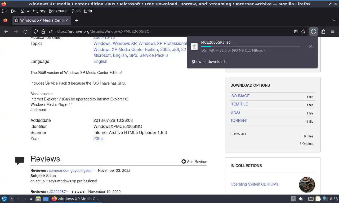The width and height of the screenshot is (339, 203).
Task: Expand TORRENT download option
Action: pyautogui.click(x=239, y=121)
